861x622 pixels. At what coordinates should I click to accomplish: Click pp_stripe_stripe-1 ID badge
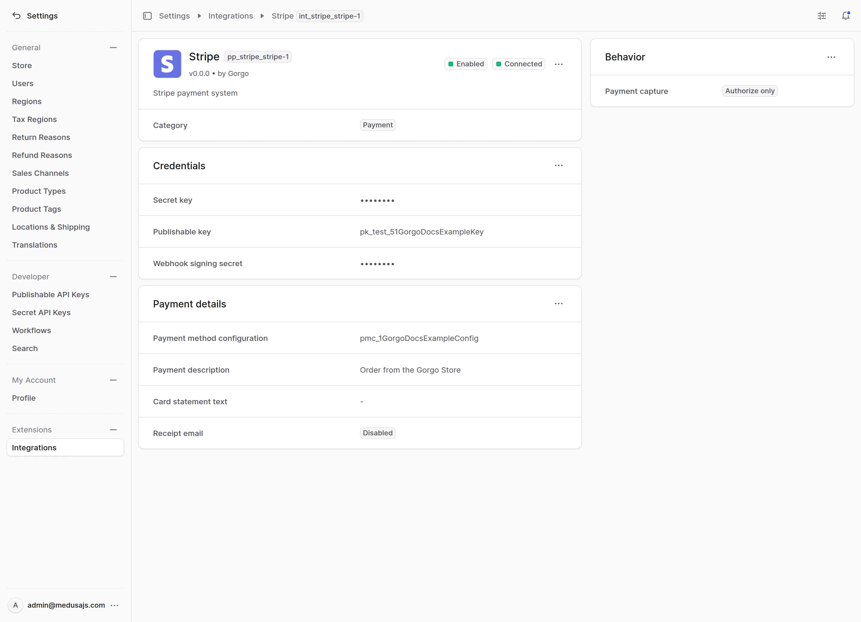coord(258,57)
